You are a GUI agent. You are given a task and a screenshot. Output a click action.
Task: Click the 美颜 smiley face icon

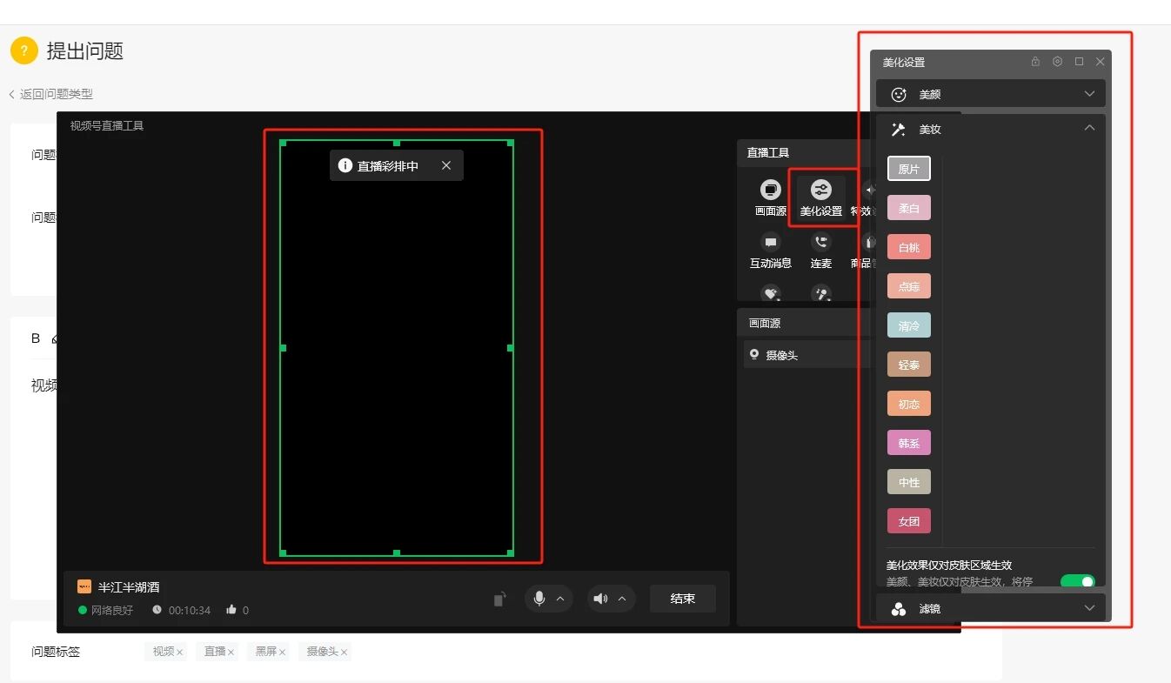coord(900,94)
